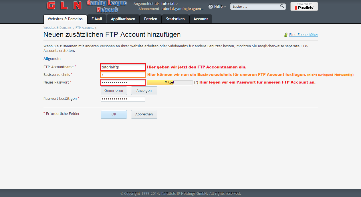Click Anzeigen to reveal the password

pyautogui.click(x=144, y=91)
